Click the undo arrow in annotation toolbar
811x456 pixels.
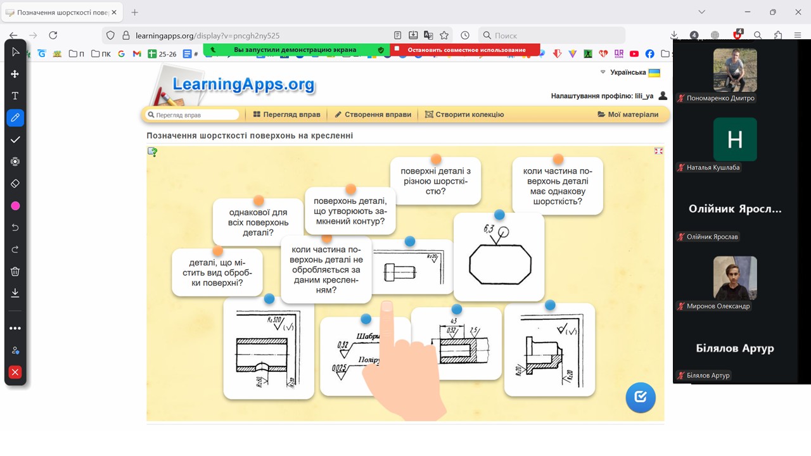tap(15, 227)
